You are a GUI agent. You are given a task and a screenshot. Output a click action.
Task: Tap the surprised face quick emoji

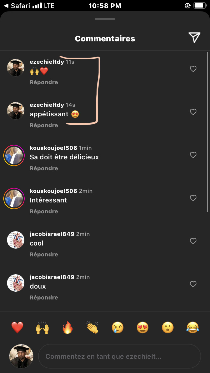(168, 327)
